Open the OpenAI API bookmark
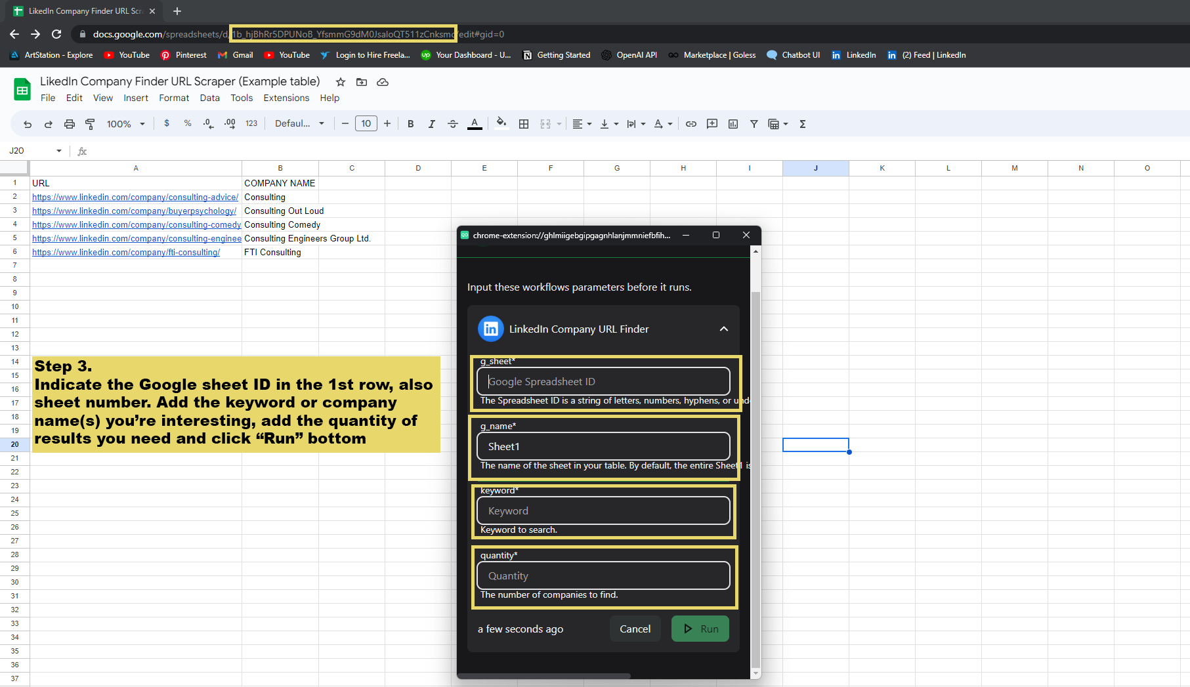 pos(629,55)
